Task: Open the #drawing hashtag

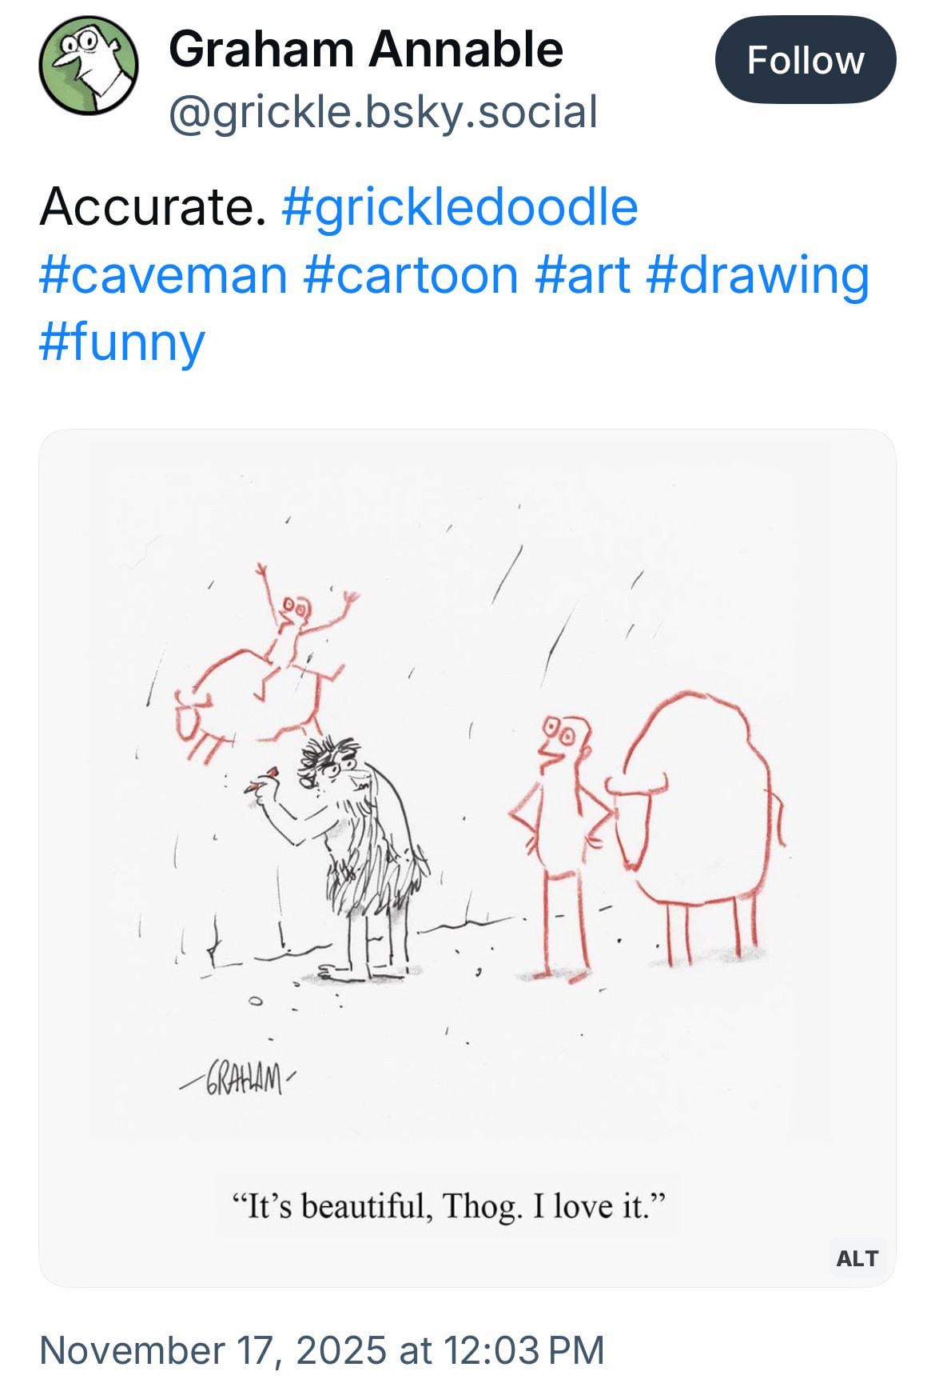Action: click(756, 274)
